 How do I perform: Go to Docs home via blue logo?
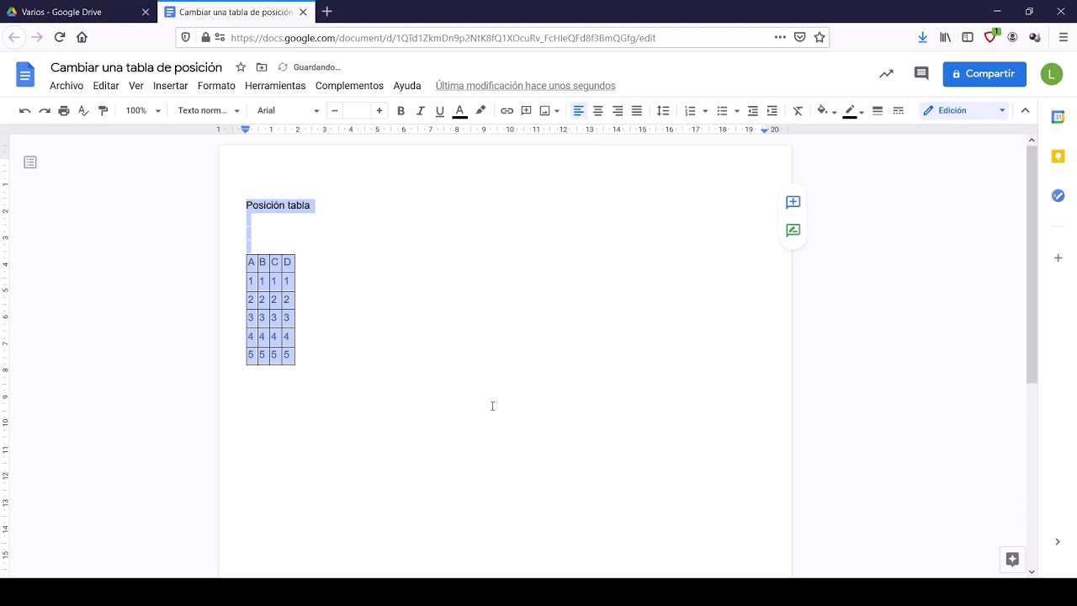pos(25,75)
